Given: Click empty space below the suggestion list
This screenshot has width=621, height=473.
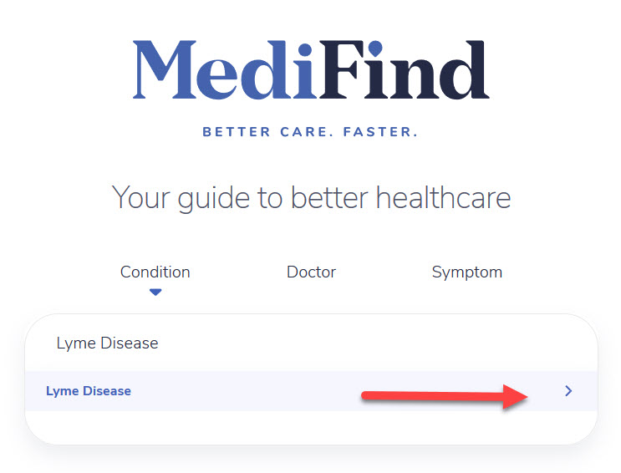Looking at the screenshot, I should coord(311,427).
